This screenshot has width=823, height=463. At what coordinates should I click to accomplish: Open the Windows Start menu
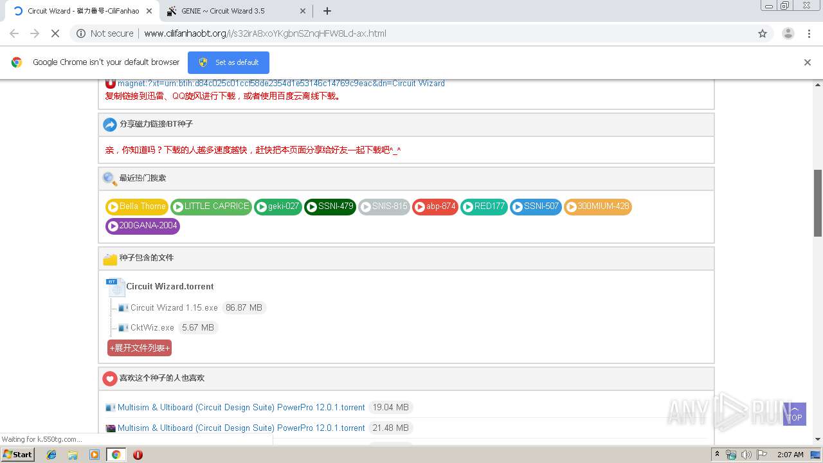coord(18,454)
